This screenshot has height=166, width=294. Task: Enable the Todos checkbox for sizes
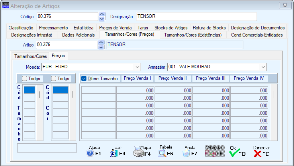click(25, 79)
